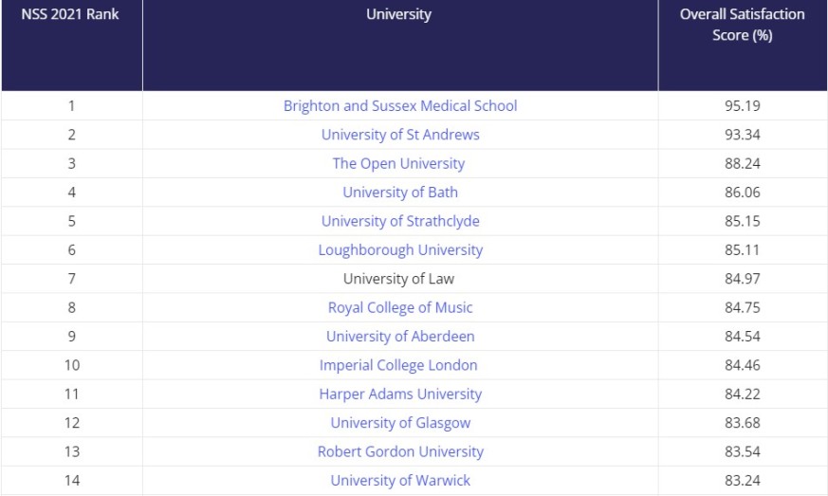Click the University of Law entry

[x=398, y=279]
